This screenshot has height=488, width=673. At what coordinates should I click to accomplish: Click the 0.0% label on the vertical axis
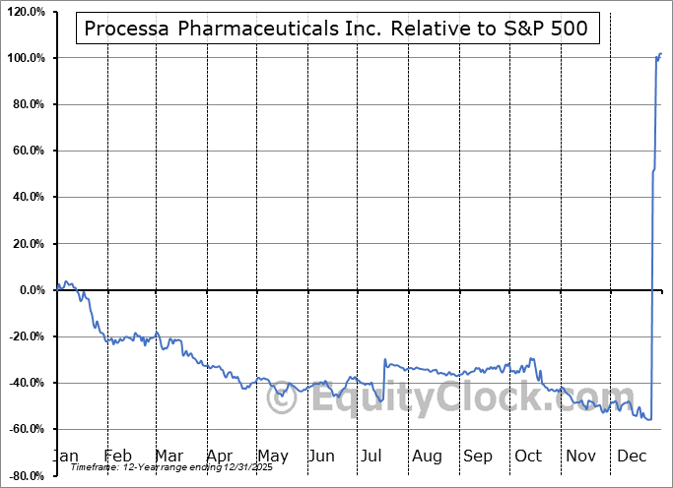click(x=30, y=290)
